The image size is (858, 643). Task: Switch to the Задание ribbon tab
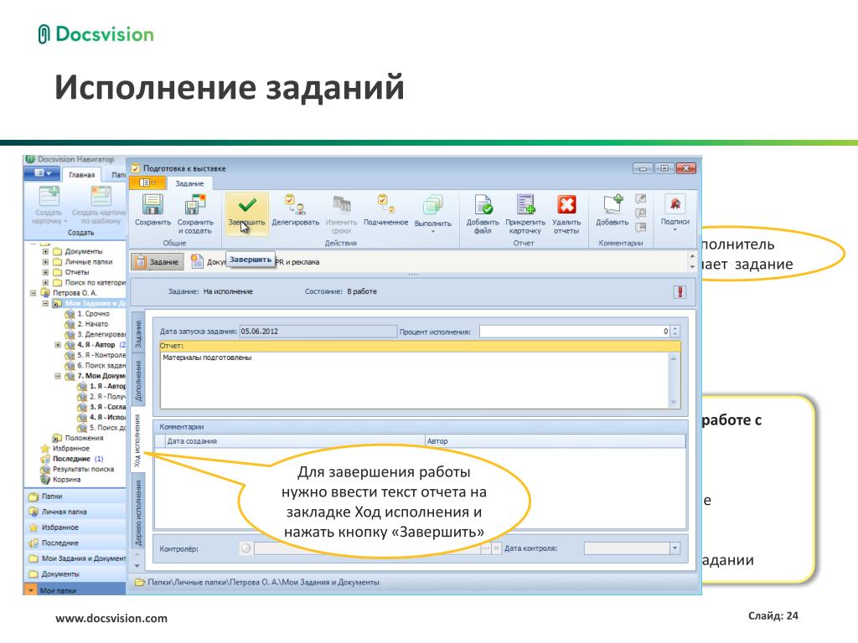(189, 183)
